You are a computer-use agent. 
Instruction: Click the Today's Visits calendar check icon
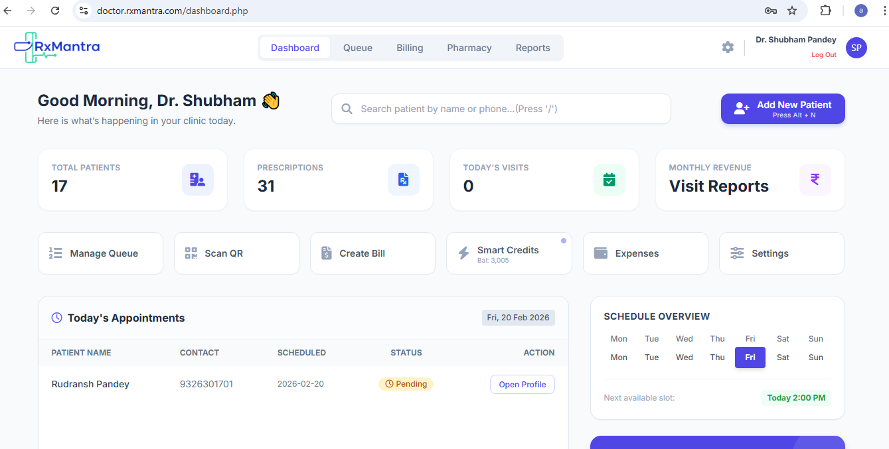(x=609, y=180)
